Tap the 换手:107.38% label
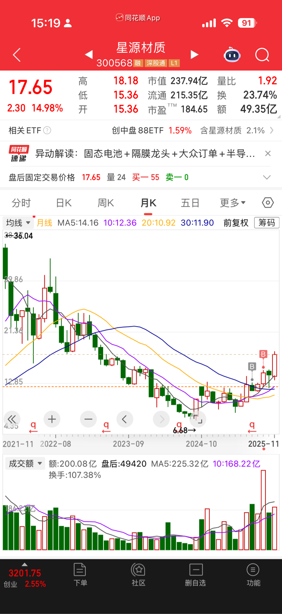This screenshot has height=614, width=282. (75, 475)
